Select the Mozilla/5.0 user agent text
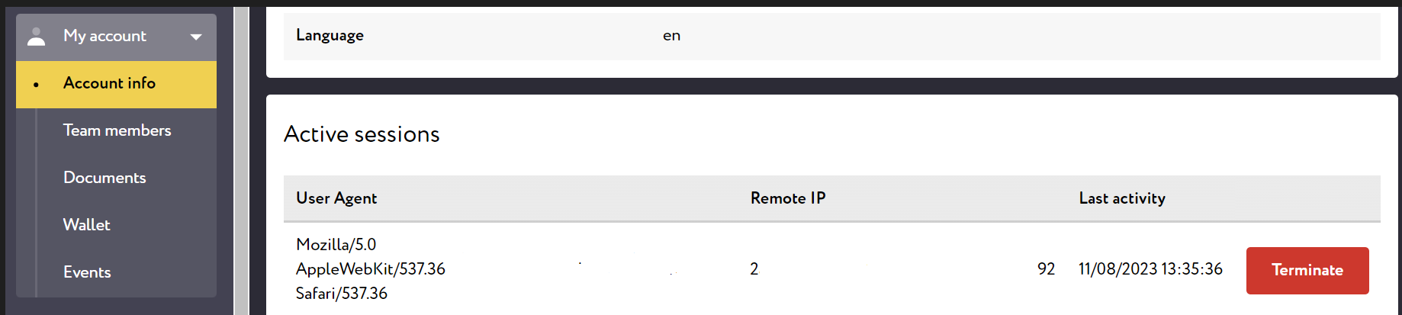Image resolution: width=1402 pixels, height=315 pixels. pos(336,245)
